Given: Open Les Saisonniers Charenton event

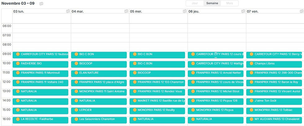Looking at the screenshot, I should pyautogui.click(x=99, y=120).
